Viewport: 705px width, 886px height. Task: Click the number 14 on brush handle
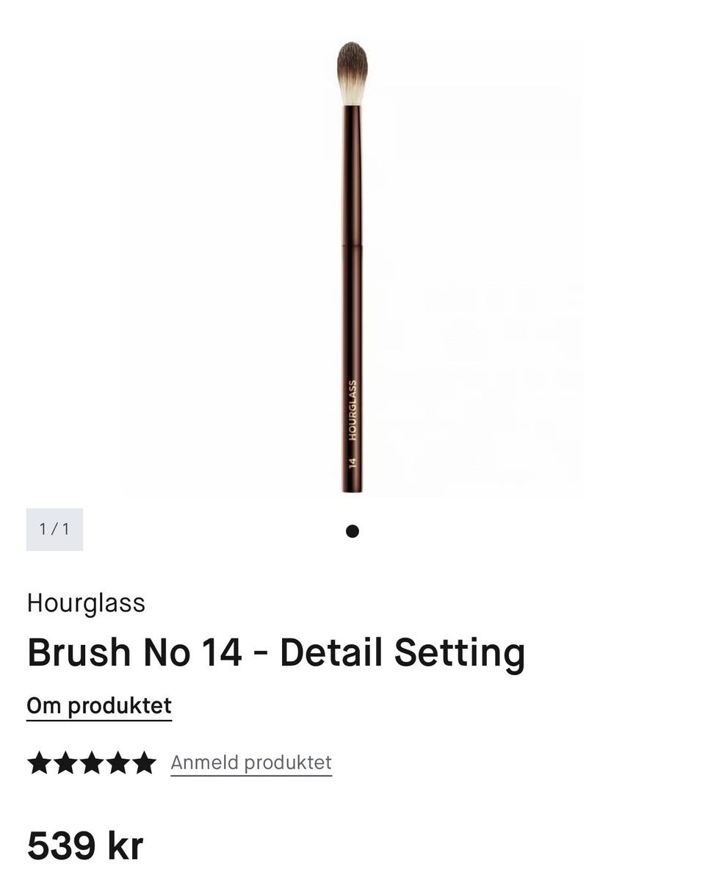pyautogui.click(x=352, y=463)
